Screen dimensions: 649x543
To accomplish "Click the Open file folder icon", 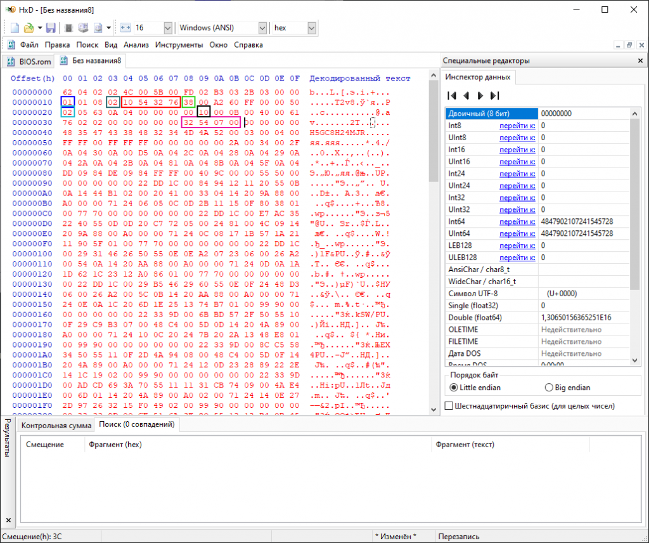I will click(29, 28).
